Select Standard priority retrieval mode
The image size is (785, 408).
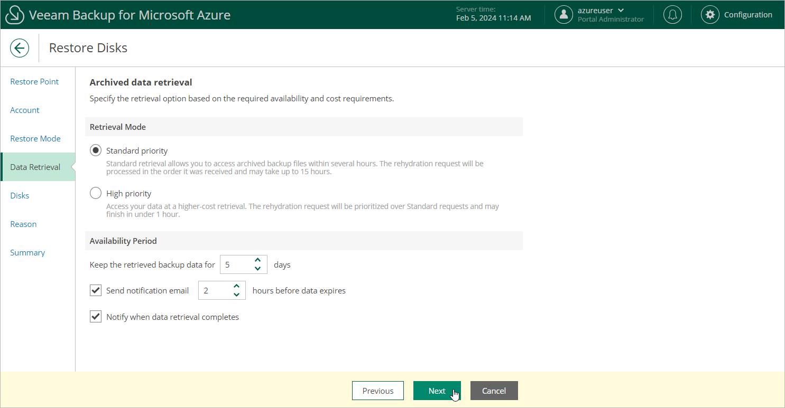96,150
